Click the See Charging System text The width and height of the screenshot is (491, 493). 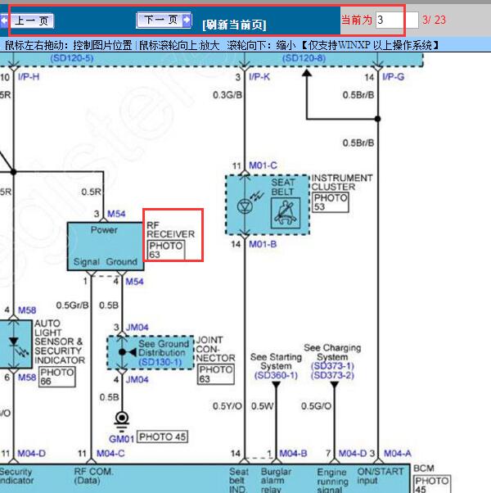[x=332, y=352]
